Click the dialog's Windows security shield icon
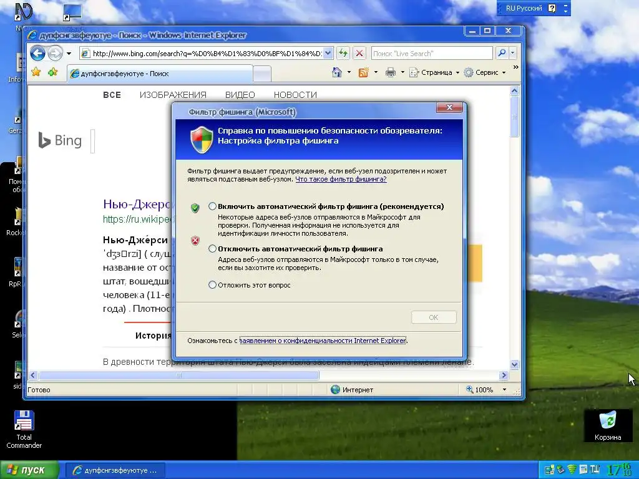Image resolution: width=639 pixels, height=479 pixels. click(x=202, y=140)
